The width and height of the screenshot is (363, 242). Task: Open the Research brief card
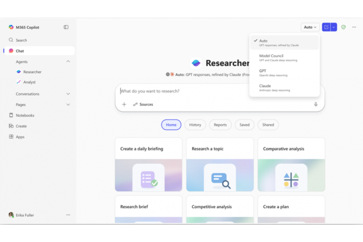pos(149,210)
